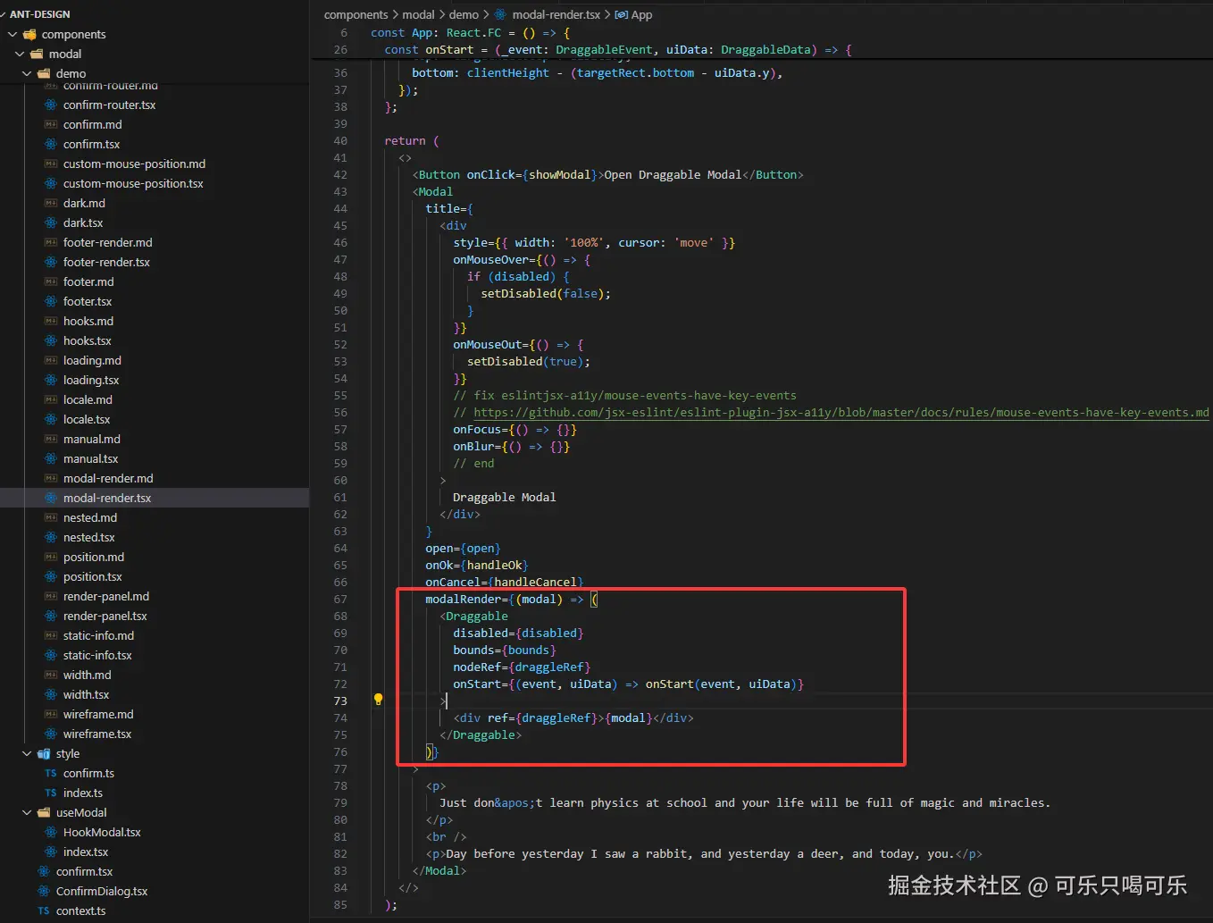Open modal-render.md in the explorer

108,478
